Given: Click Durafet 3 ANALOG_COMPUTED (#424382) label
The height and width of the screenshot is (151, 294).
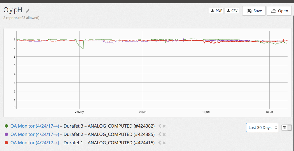Looking at the screenshot, I should click(x=109, y=126).
